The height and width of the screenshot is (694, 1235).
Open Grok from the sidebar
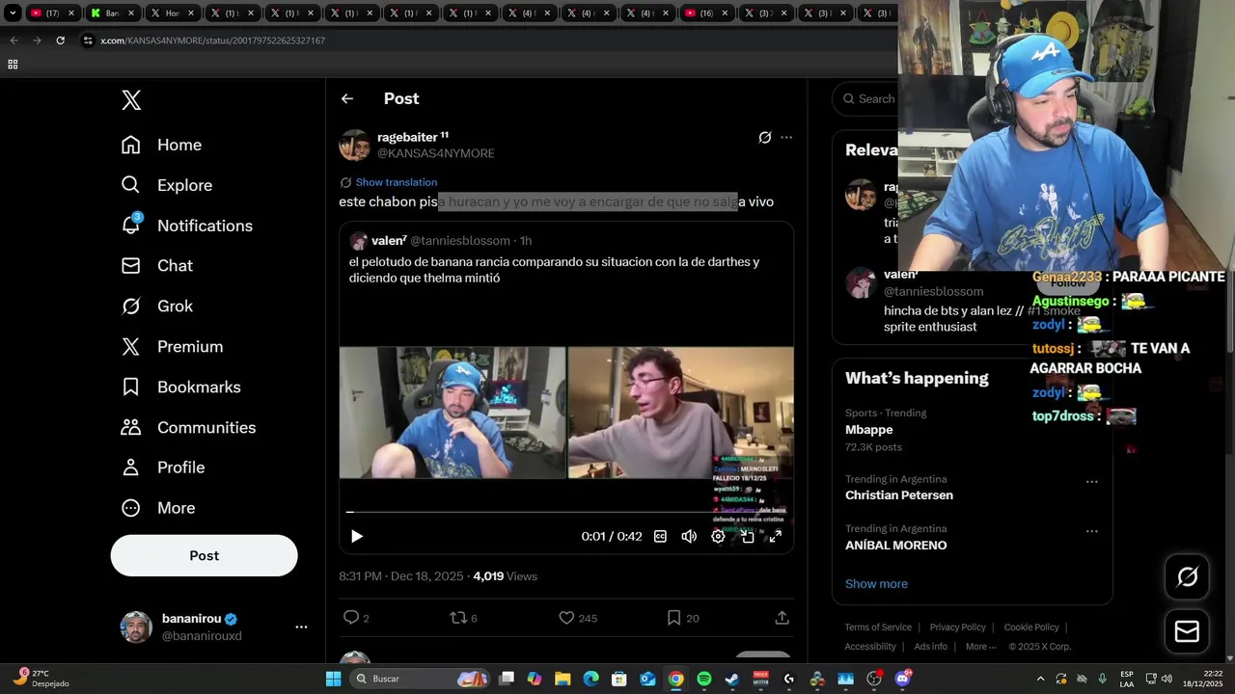[156, 307]
